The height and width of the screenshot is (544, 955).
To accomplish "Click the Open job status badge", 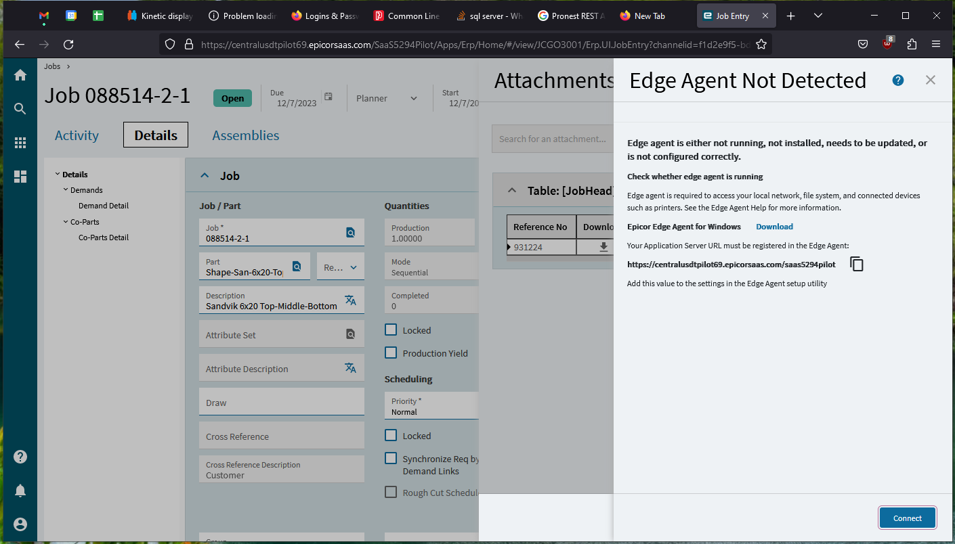I will 232,98.
